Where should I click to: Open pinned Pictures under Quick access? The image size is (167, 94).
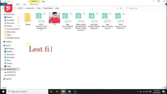[9, 26]
